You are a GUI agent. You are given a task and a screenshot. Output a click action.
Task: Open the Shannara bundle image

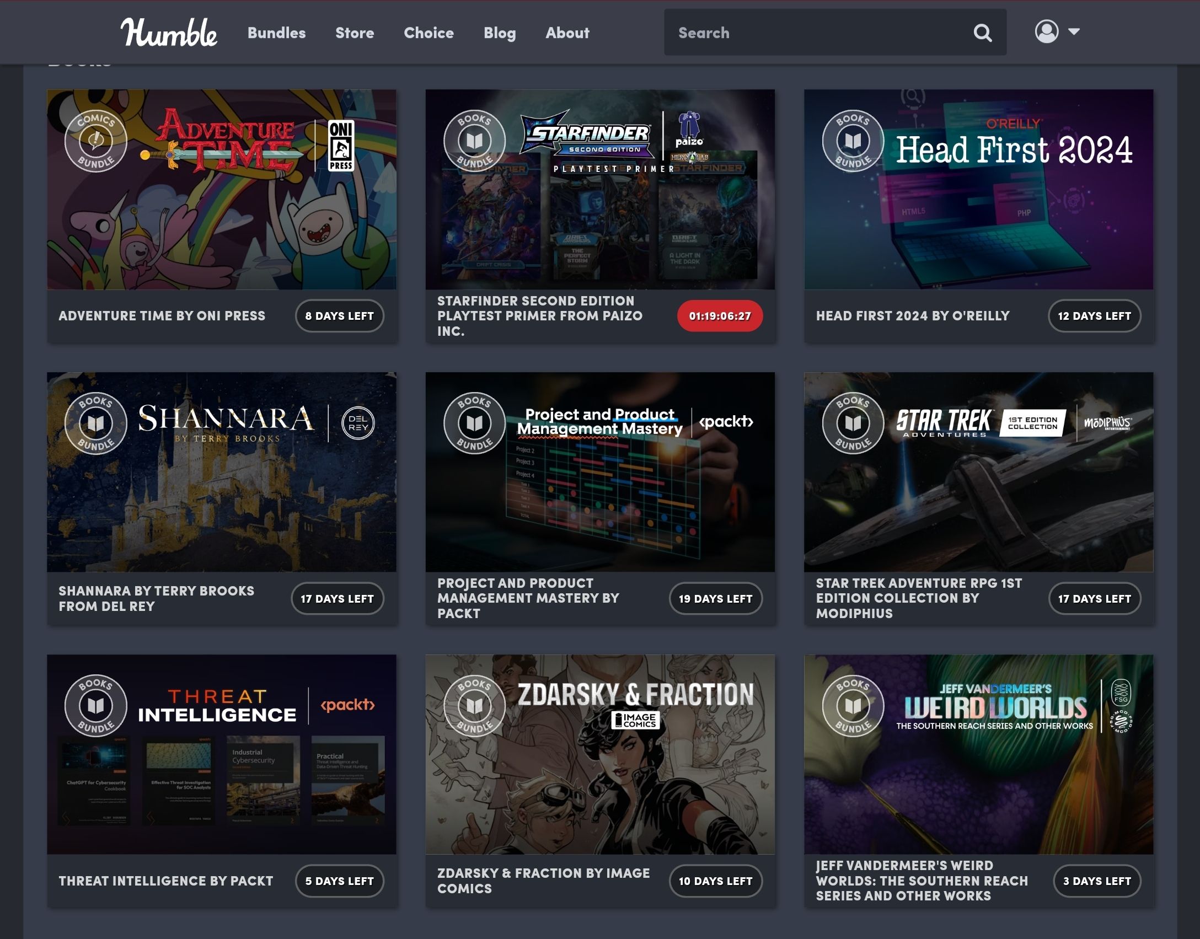(222, 472)
